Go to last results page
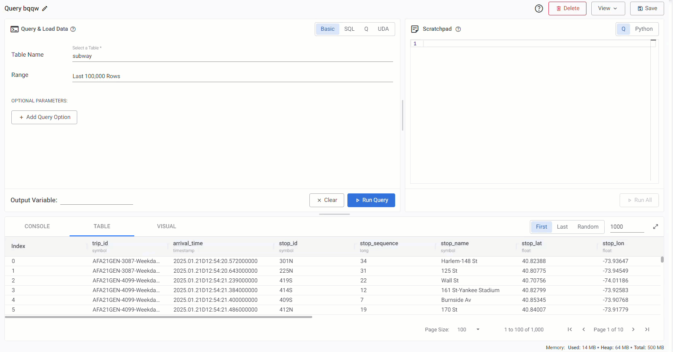This screenshot has height=352, width=673. pos(647,329)
